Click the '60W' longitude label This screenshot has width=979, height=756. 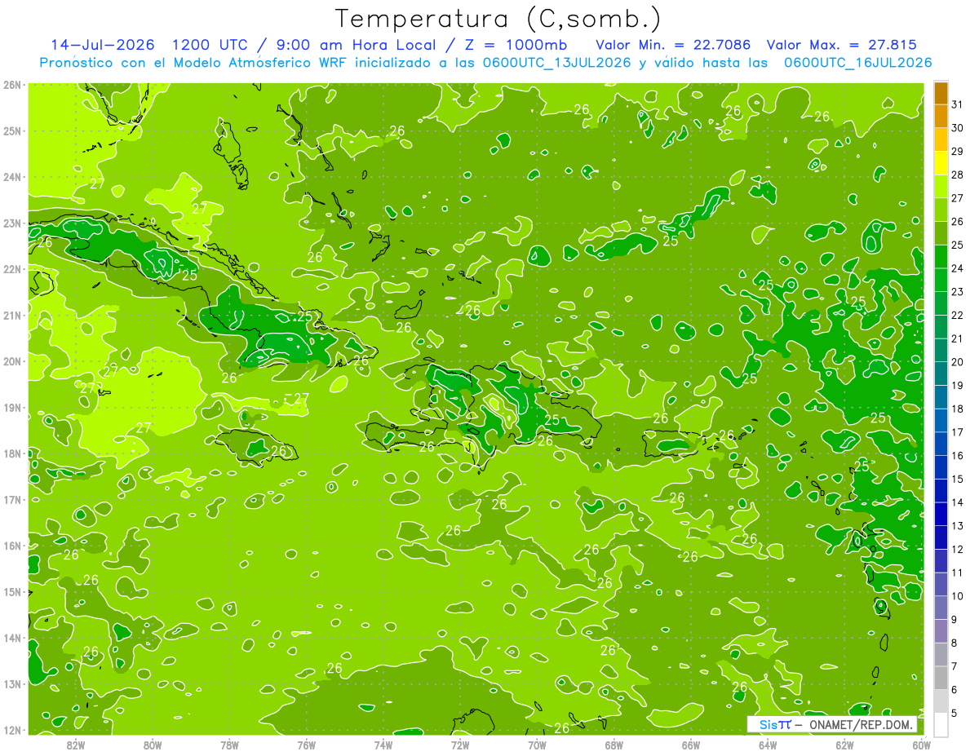921,745
